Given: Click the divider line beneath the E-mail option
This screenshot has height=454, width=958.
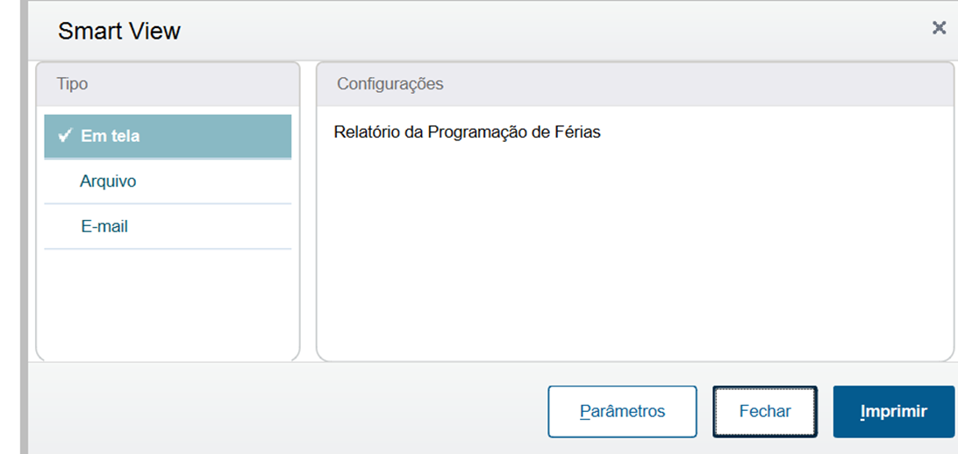Looking at the screenshot, I should click(x=167, y=249).
